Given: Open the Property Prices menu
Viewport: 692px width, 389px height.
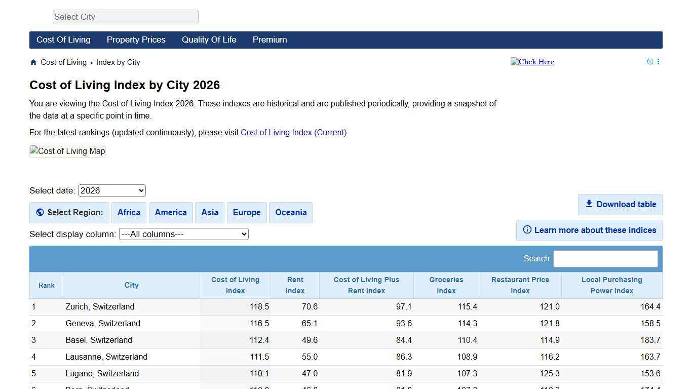Looking at the screenshot, I should (x=136, y=40).
